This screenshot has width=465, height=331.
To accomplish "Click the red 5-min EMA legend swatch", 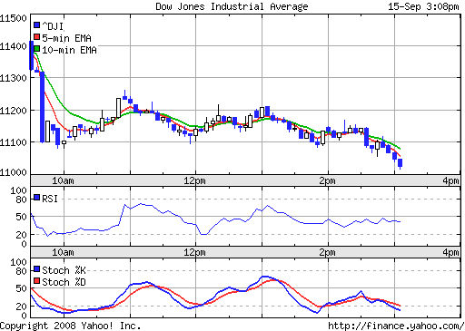I will coord(37,37).
